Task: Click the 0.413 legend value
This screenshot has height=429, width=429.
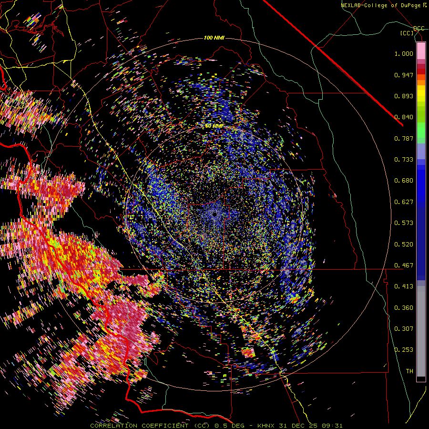Action: point(404,286)
